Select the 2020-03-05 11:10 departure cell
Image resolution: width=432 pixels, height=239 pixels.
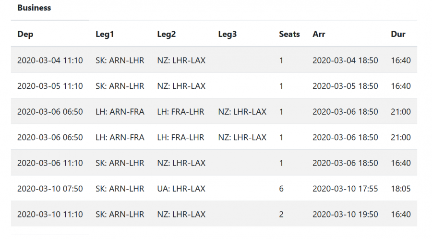point(50,86)
